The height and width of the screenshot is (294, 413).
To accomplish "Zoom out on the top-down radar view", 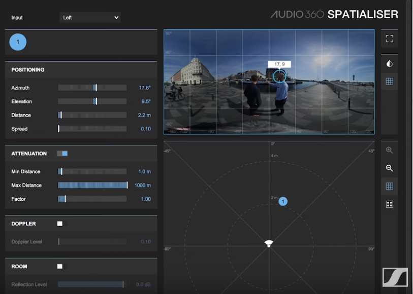I will click(x=389, y=168).
